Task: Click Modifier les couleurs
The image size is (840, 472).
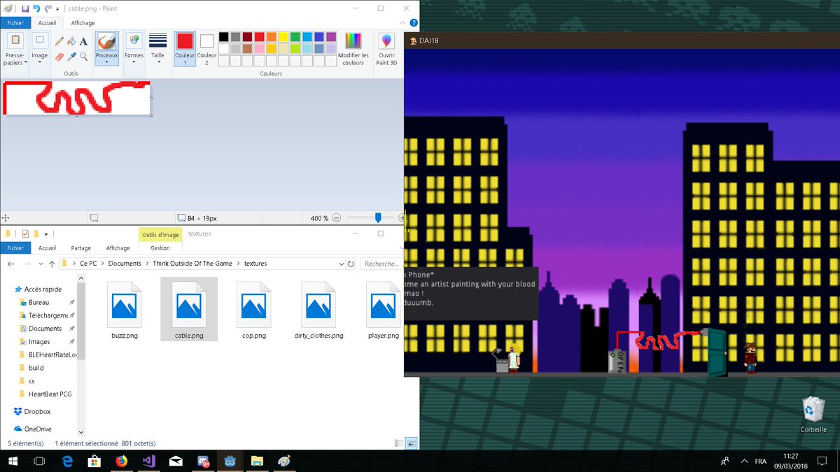Action: pos(353,49)
